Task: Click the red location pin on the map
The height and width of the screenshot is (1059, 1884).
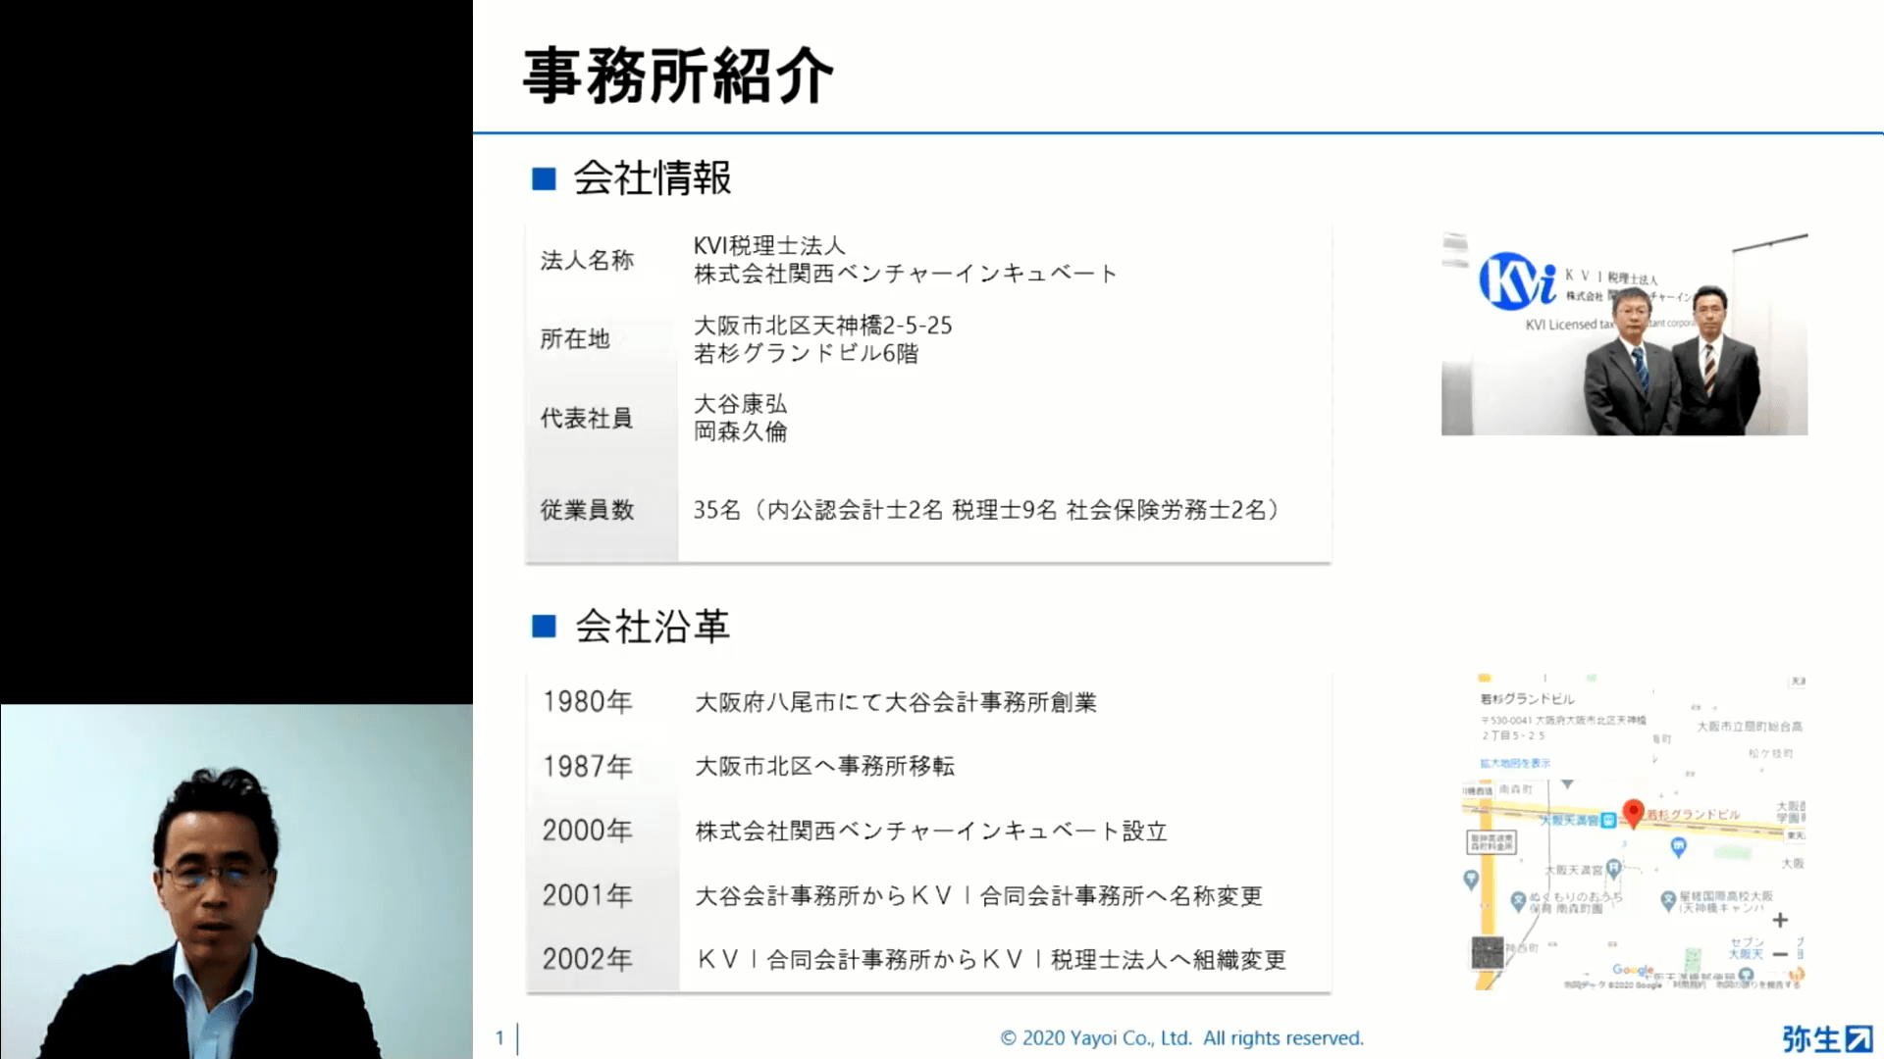Action: tap(1633, 813)
